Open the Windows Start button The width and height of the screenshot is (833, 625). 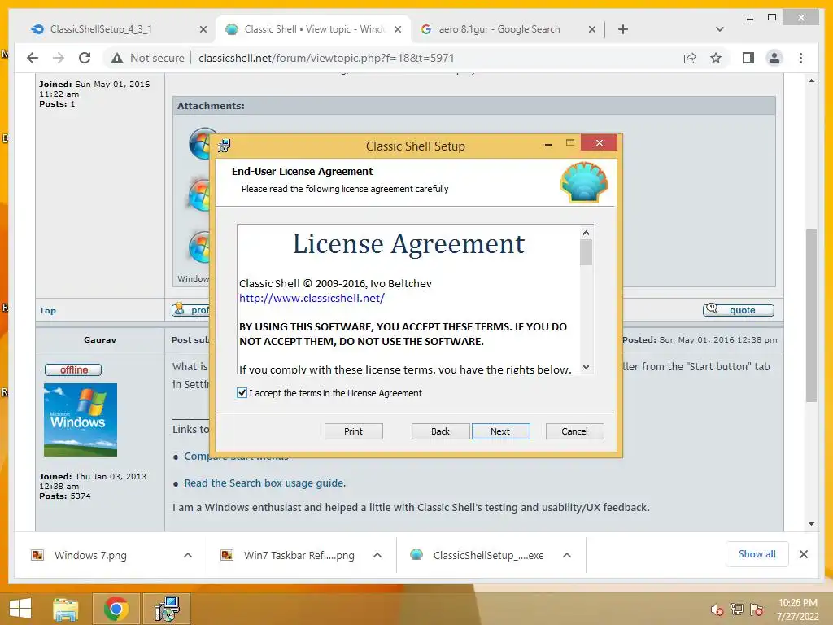(20, 609)
